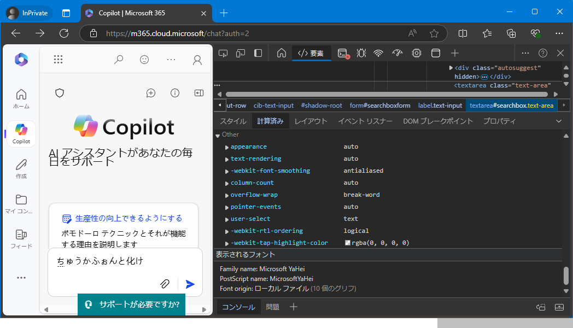
Task: Open DevTools customize ellipsis menu
Action: 525,54
